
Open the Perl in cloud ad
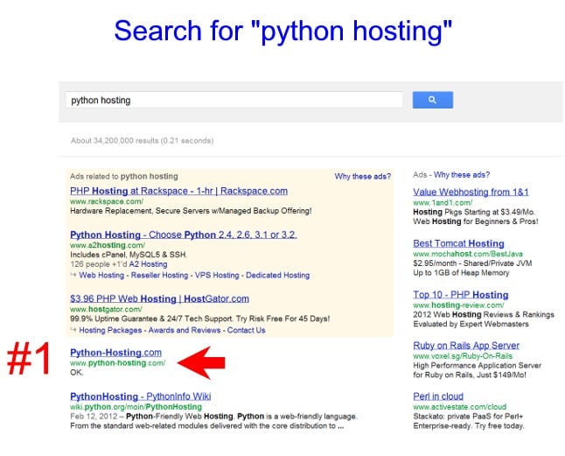(x=438, y=396)
